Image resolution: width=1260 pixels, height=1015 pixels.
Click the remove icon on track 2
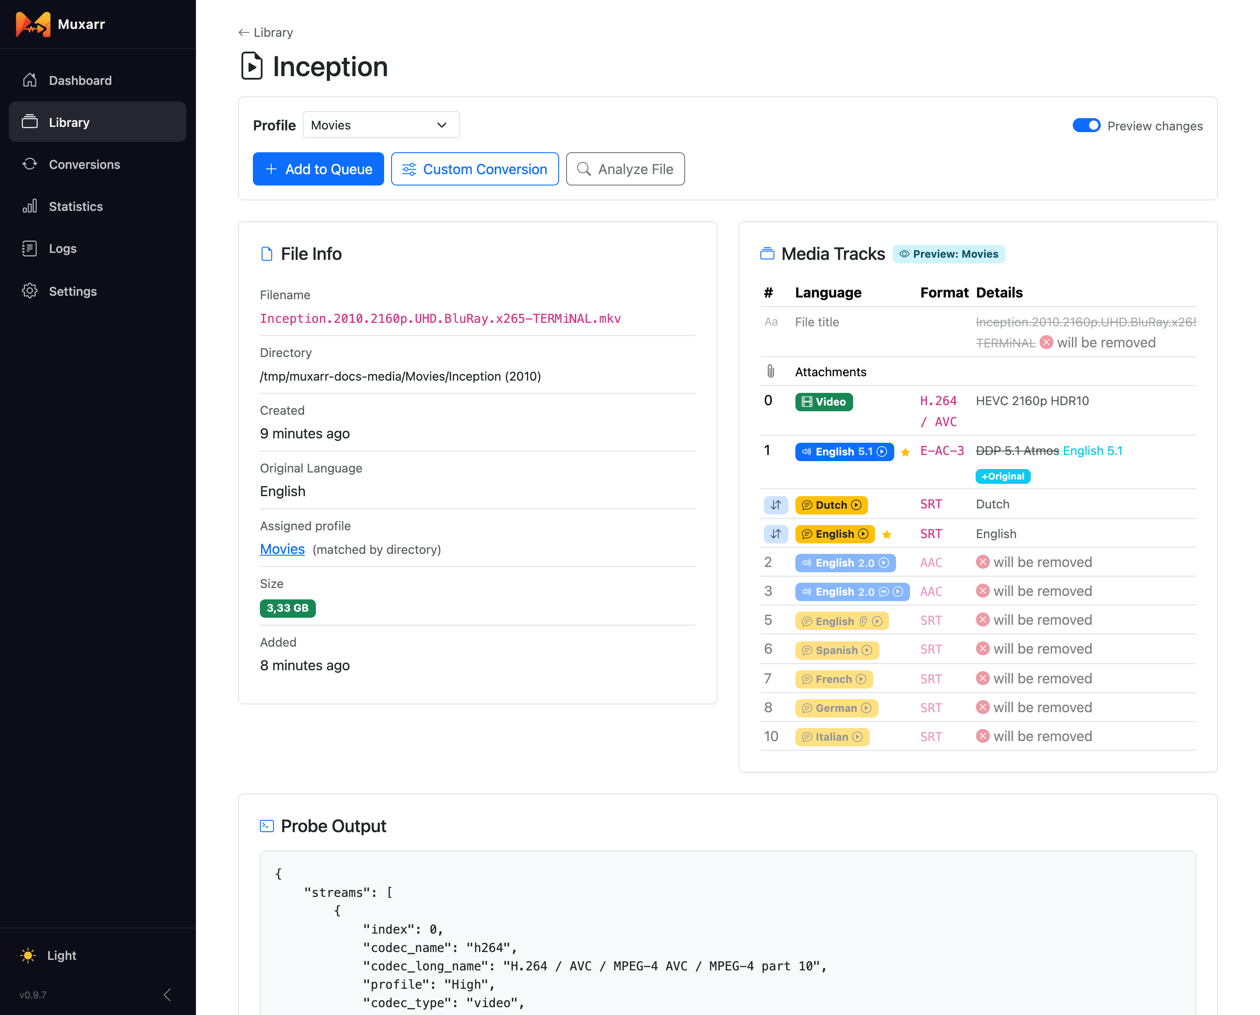tap(983, 562)
